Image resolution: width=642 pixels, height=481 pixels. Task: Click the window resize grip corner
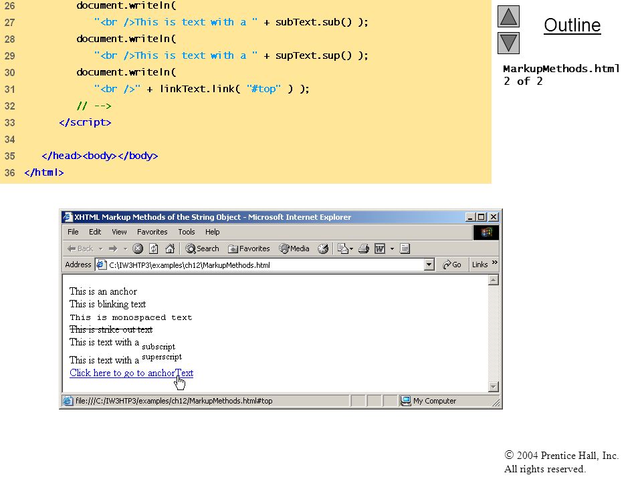click(496, 404)
